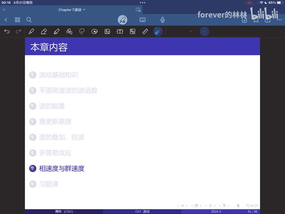Jump to section 波的能量

[x=52, y=106]
